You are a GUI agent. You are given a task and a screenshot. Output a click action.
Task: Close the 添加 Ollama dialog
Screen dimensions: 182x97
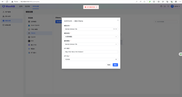point(118,20)
